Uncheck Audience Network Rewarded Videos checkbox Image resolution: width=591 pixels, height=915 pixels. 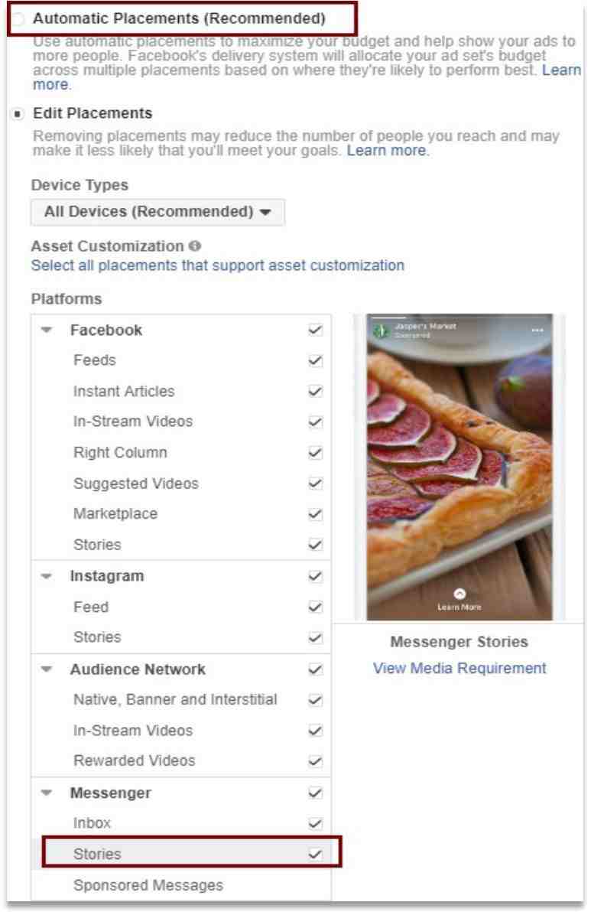(315, 761)
